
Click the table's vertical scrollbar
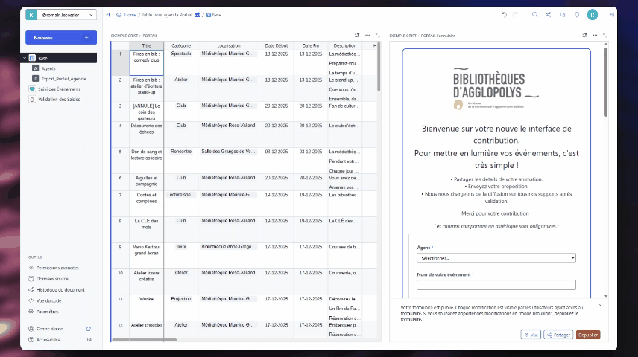point(380,67)
